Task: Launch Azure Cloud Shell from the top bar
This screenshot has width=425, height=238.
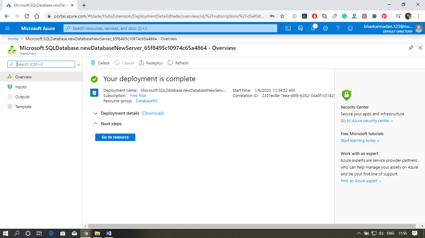Action: coord(288,28)
